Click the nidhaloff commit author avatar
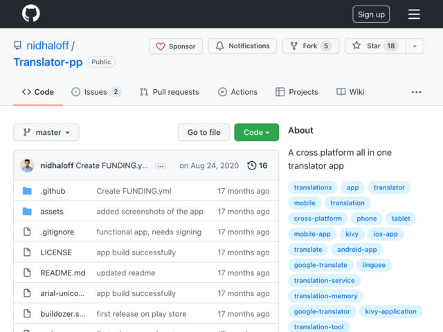The height and width of the screenshot is (332, 443). [x=27, y=165]
